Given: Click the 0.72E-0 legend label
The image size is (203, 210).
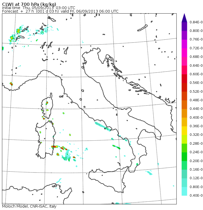Looking at the screenshot, I should (196, 48).
